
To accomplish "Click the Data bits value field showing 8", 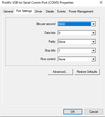I will click(x=74, y=33).
